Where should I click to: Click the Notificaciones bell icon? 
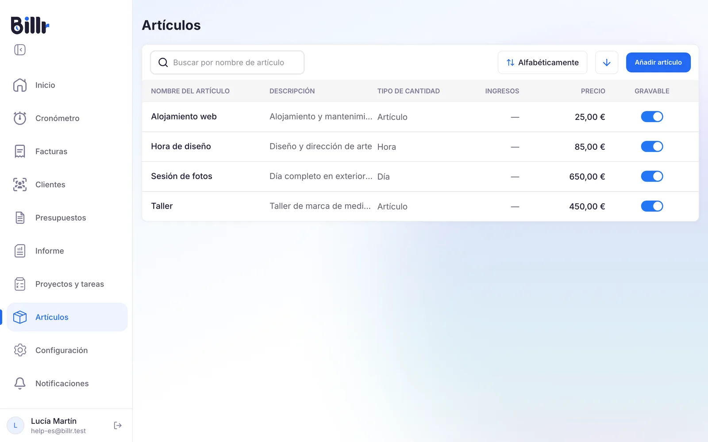[x=20, y=383]
